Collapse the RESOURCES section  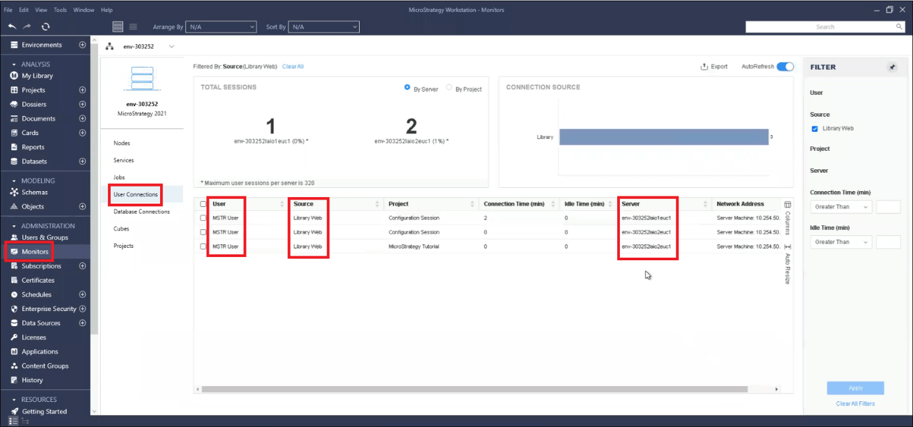(x=14, y=399)
